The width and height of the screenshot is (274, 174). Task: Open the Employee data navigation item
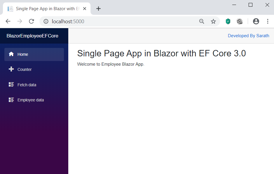pyautogui.click(x=34, y=100)
